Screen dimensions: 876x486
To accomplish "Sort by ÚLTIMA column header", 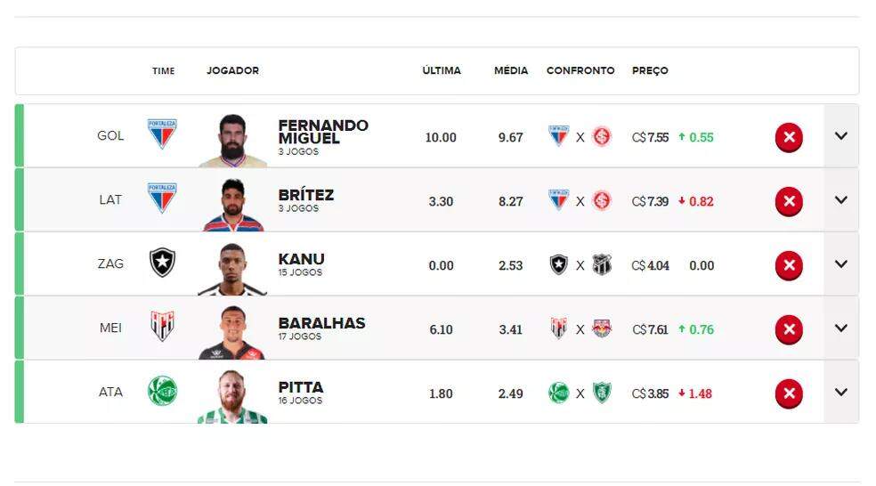I will (442, 71).
